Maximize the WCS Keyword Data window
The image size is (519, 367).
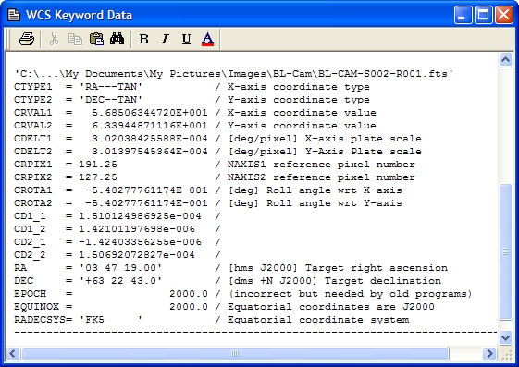(483, 15)
